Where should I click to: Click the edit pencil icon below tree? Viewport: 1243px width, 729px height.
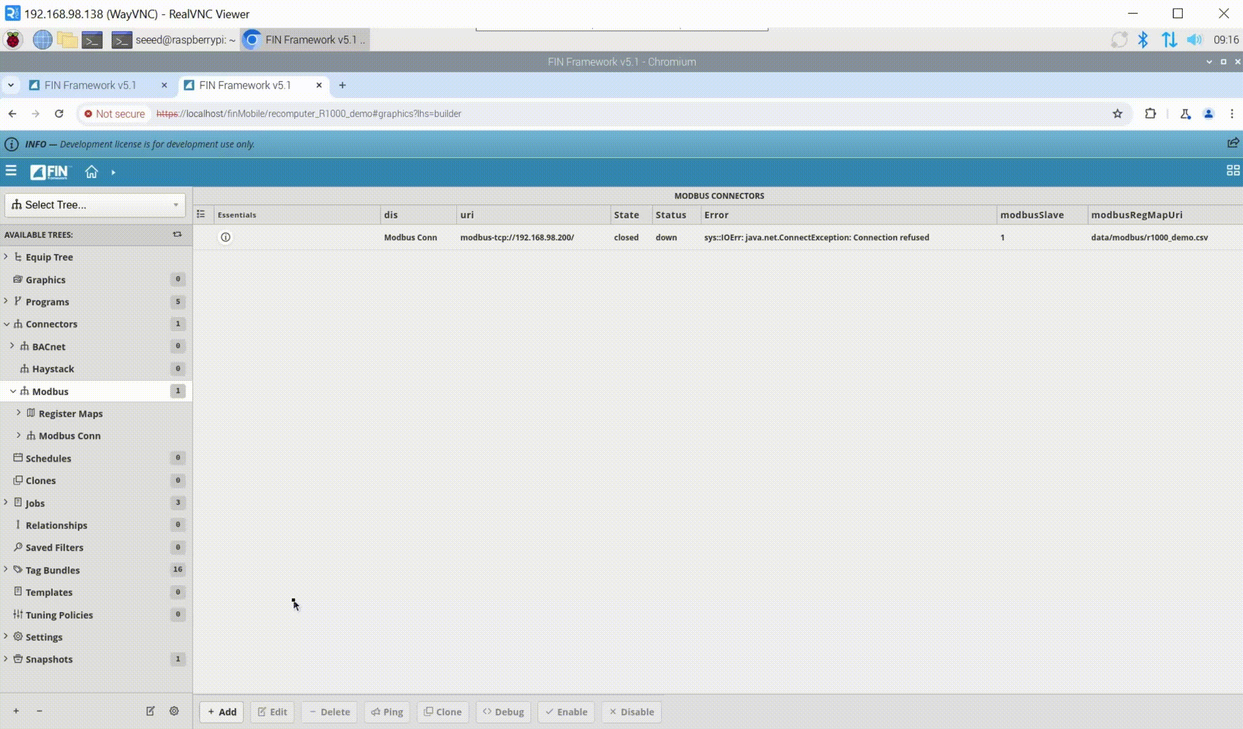point(150,711)
